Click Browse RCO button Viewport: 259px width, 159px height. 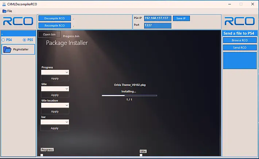[x=240, y=40]
